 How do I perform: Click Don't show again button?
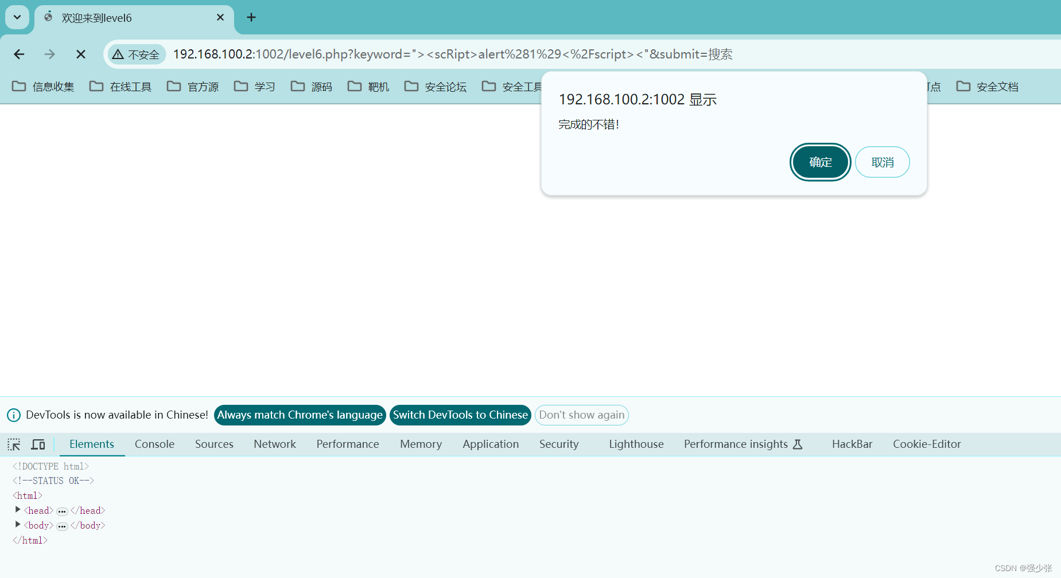pos(581,415)
